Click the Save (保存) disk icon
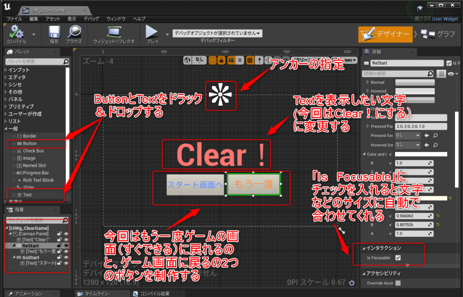The width and height of the screenshot is (463, 297). pos(54,33)
